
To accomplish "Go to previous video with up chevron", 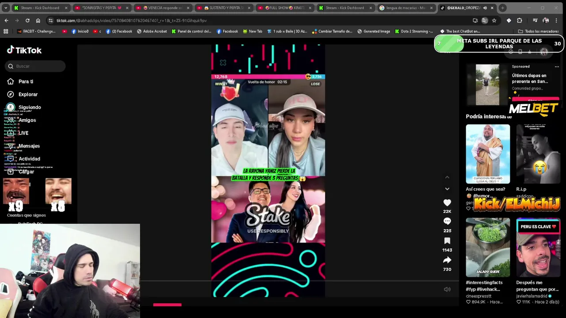I will [x=447, y=177].
